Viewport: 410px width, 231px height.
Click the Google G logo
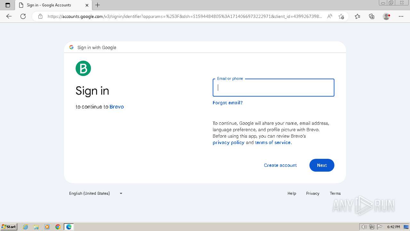pyautogui.click(x=71, y=47)
